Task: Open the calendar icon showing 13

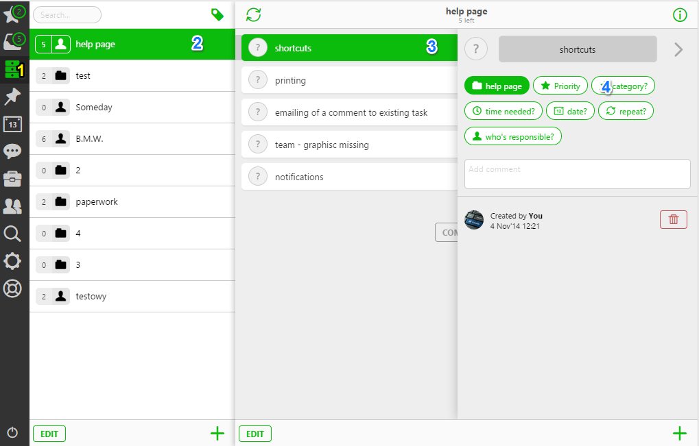Action: coord(12,124)
